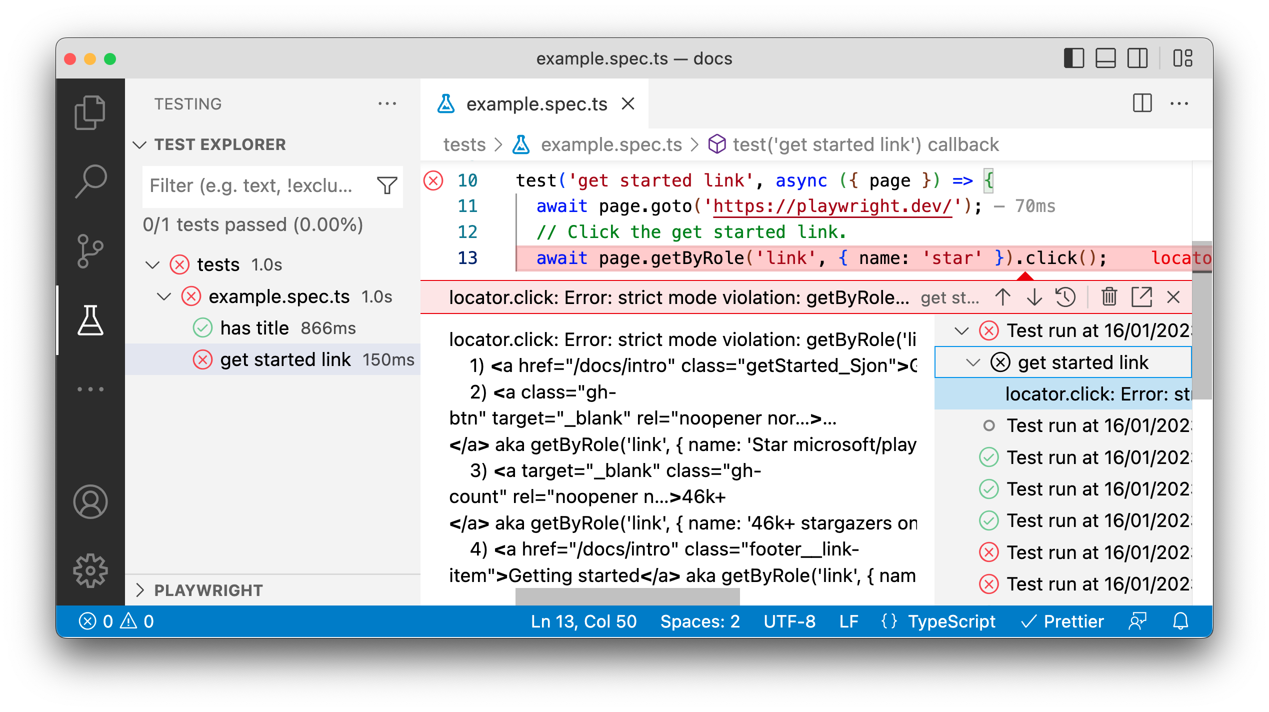Click the delete trash icon in error panel

pyautogui.click(x=1108, y=296)
